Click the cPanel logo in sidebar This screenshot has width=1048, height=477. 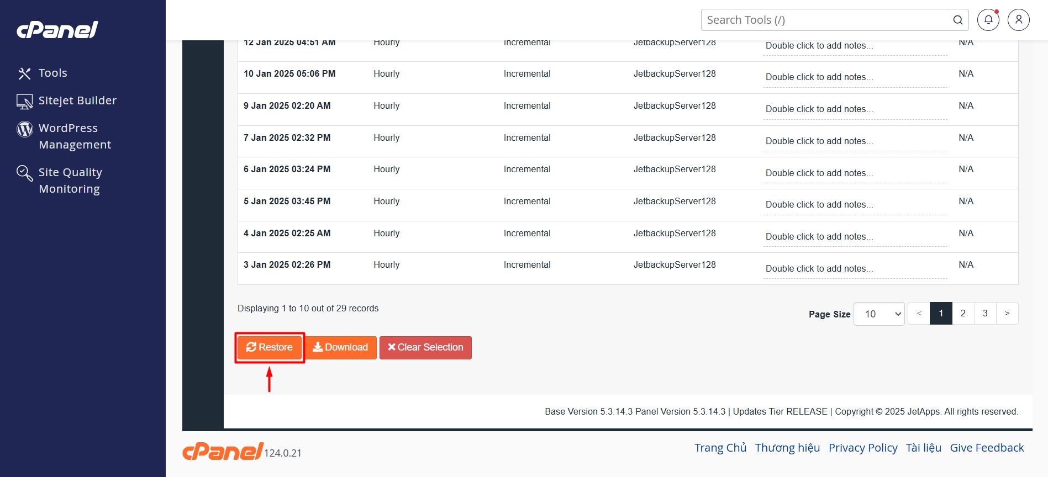[x=57, y=30]
